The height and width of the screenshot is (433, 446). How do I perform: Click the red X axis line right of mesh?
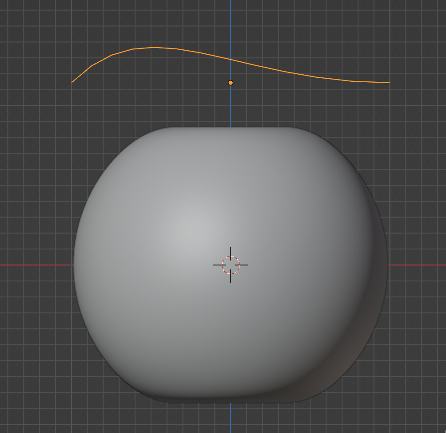click(x=418, y=265)
